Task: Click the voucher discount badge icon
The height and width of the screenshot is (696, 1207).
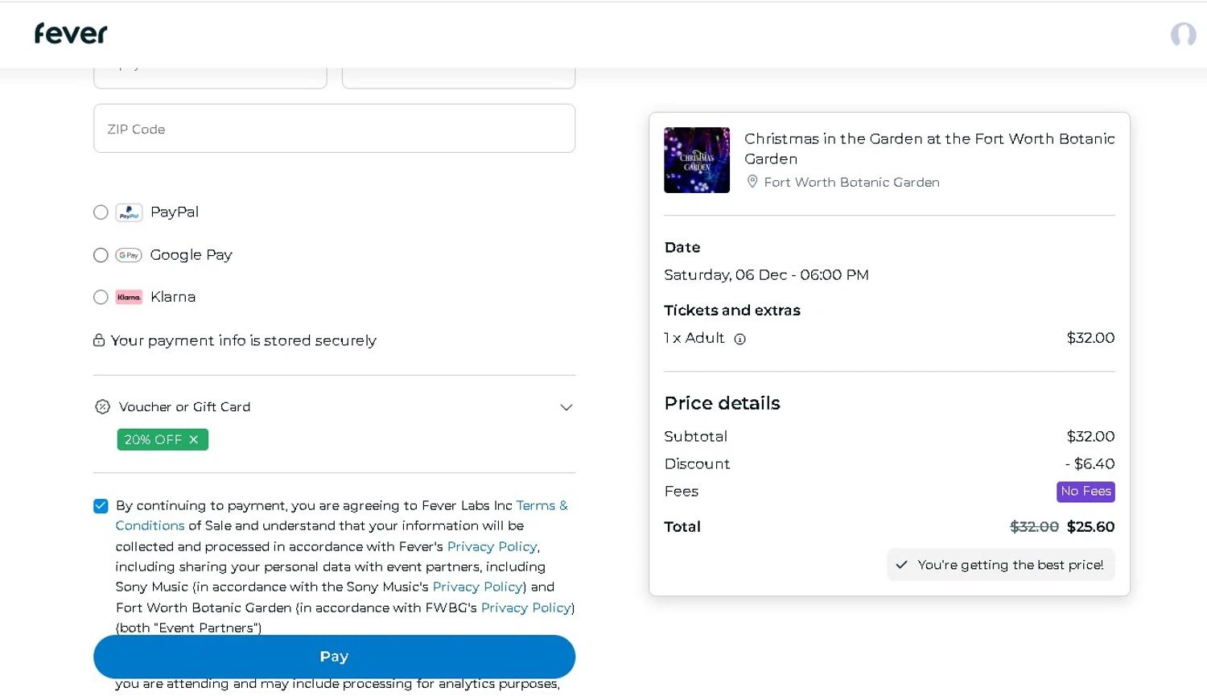Action: [102, 407]
